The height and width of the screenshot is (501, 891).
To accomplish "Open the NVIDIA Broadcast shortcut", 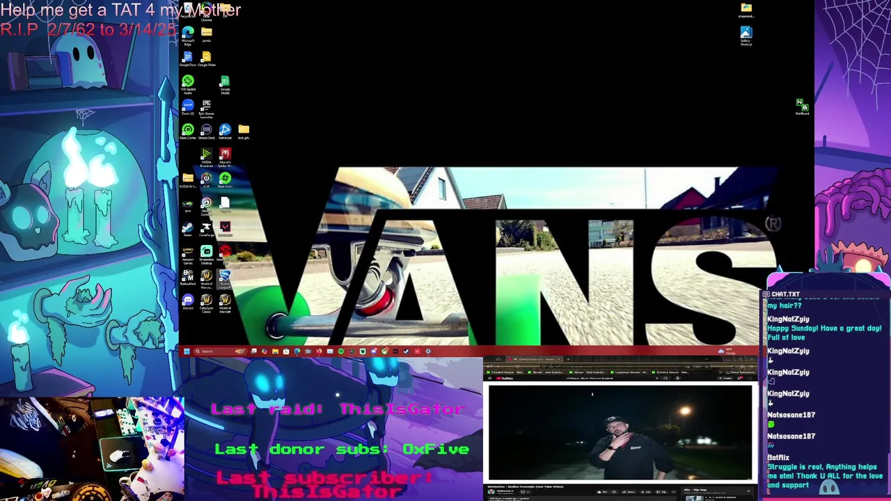I will point(207,157).
